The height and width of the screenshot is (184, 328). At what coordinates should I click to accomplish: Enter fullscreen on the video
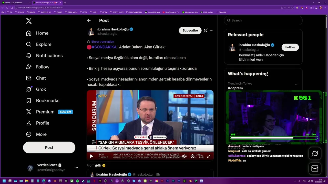click(x=209, y=156)
